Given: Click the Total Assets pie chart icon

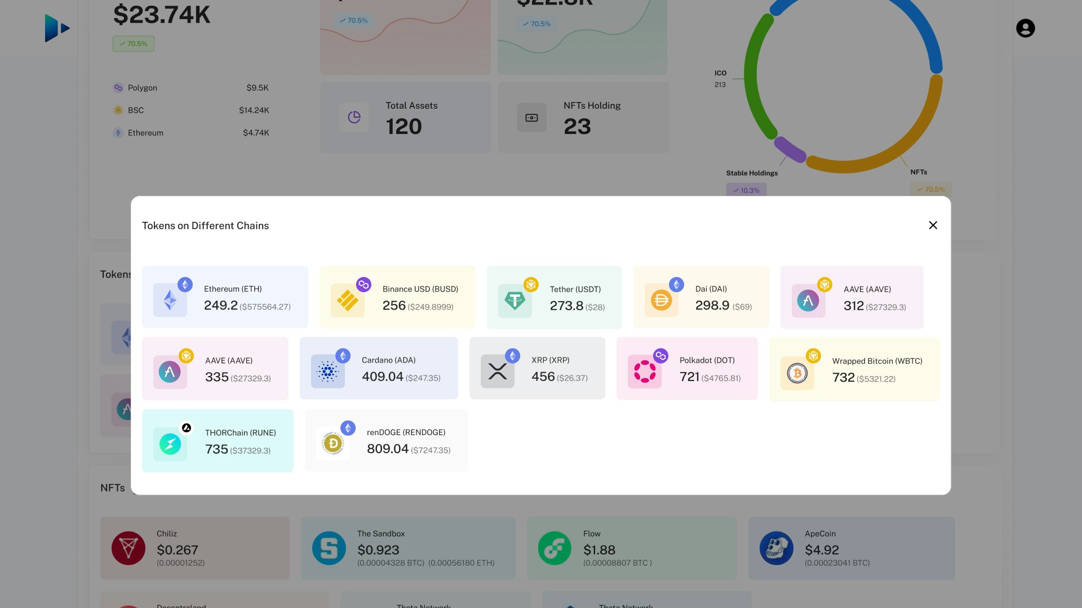Looking at the screenshot, I should tap(354, 117).
